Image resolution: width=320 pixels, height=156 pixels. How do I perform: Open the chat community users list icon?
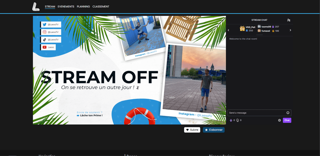pos(289,20)
